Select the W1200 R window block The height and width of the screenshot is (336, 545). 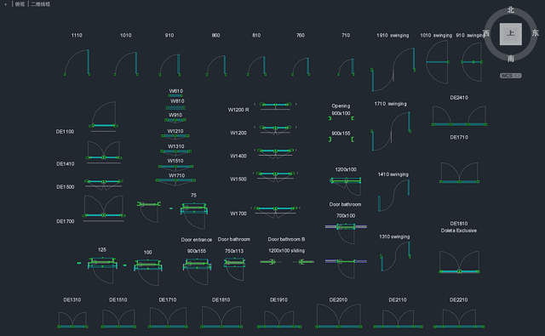point(275,105)
